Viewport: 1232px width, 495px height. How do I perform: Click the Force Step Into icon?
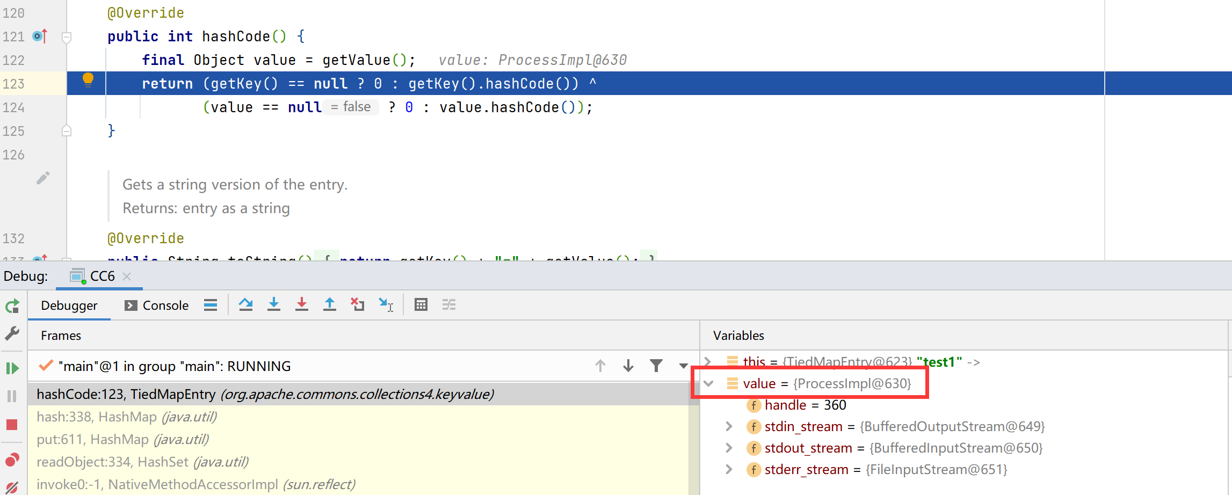[x=302, y=305]
